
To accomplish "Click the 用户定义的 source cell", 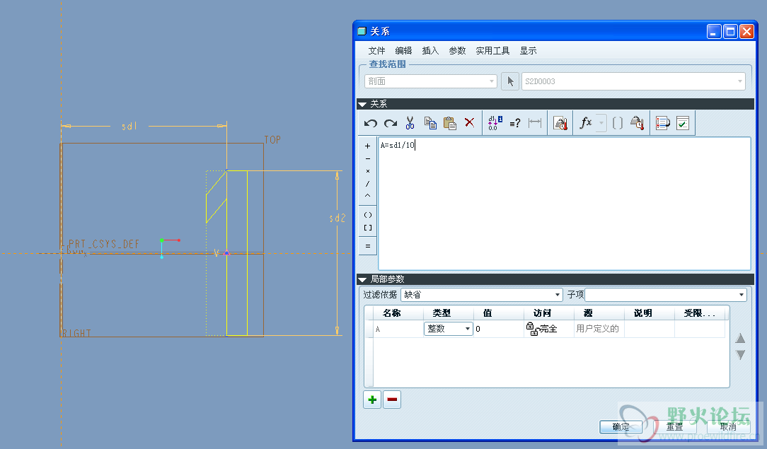I will coord(598,329).
